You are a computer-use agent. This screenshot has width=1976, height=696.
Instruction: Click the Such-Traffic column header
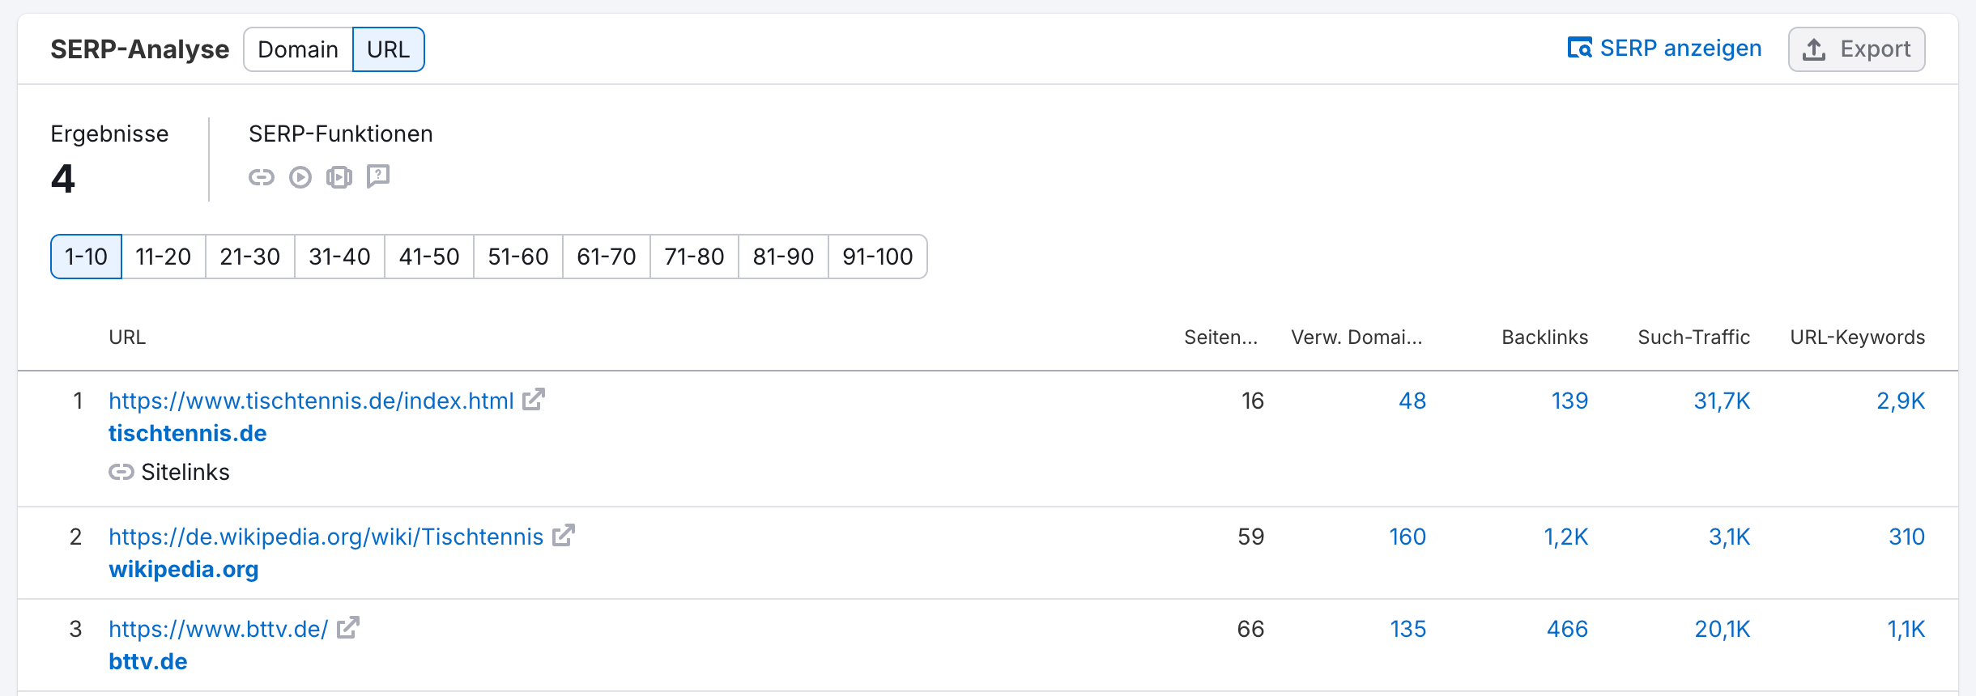(1693, 337)
